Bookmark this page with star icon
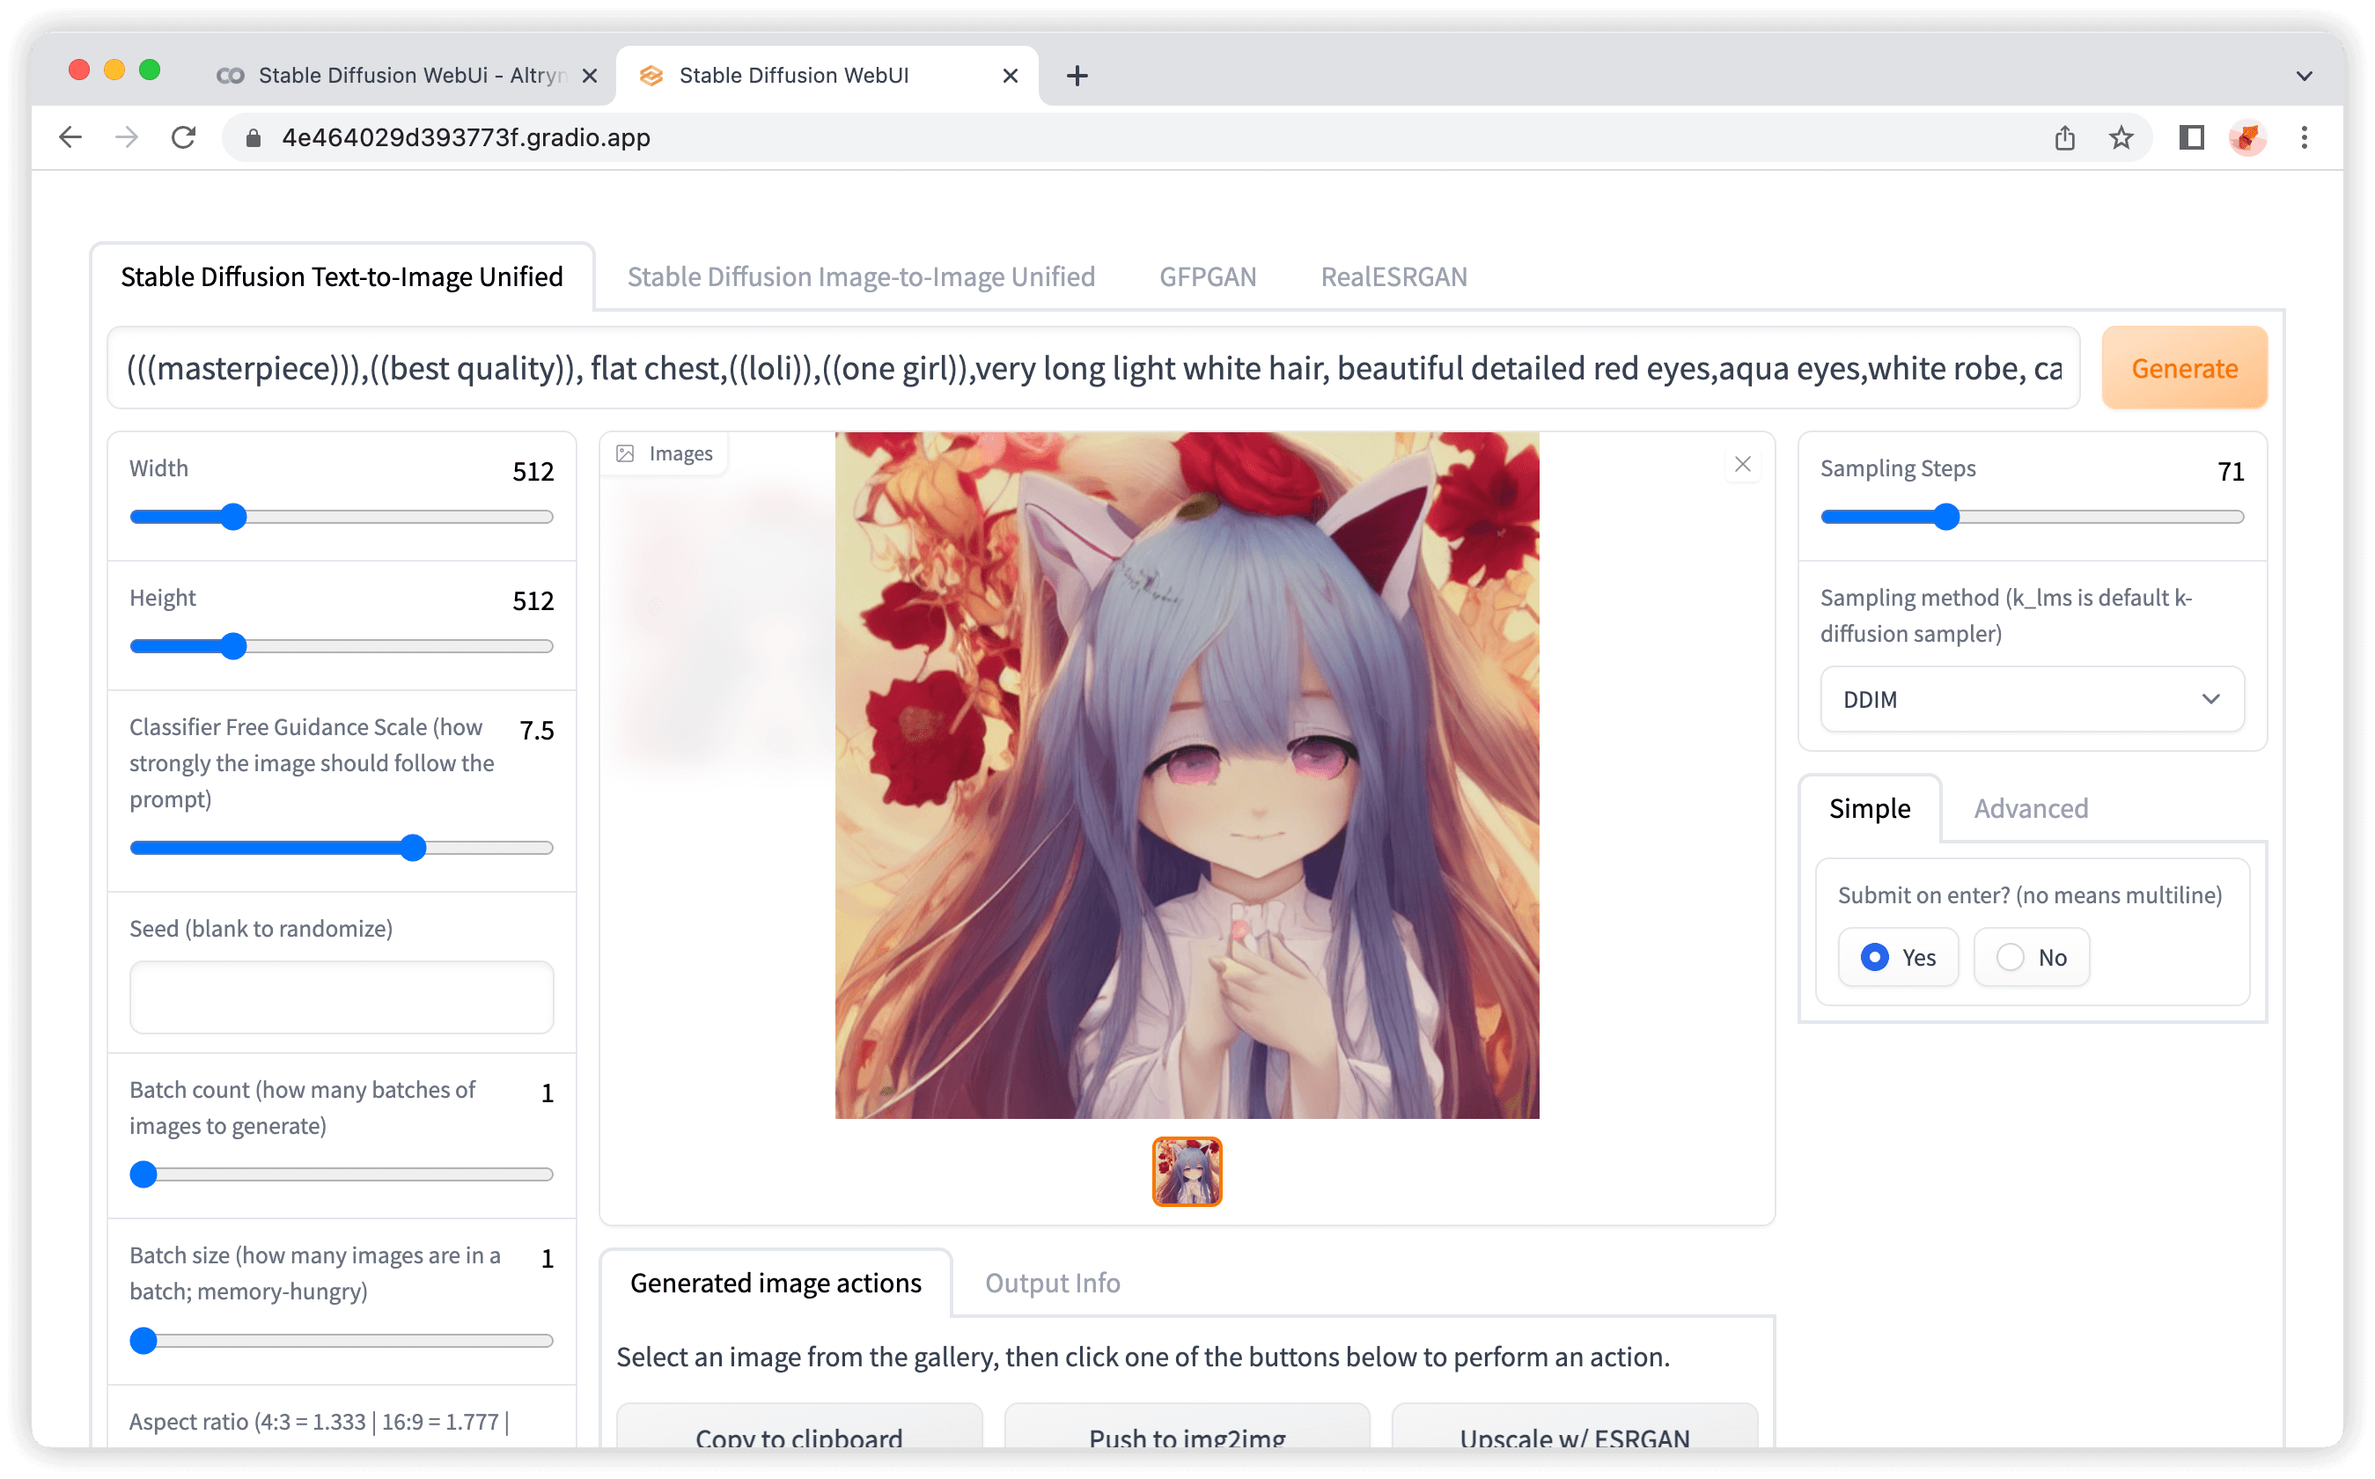Viewport: 2375px width, 1479px height. (x=2121, y=137)
